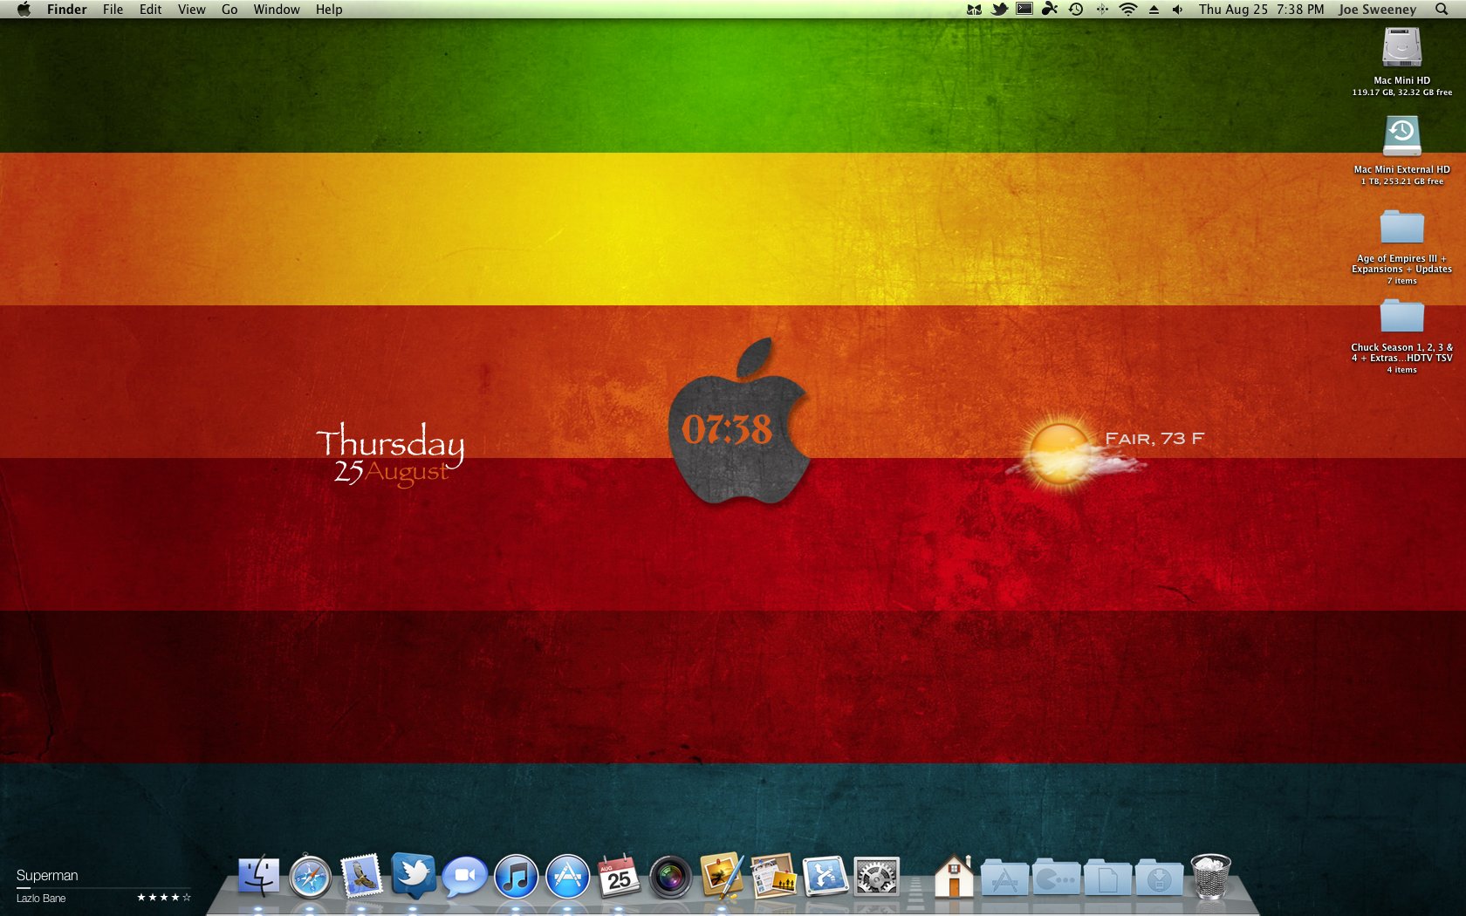Select the Mac Mini HD drive icon
Viewport: 1466px width, 916px height.
[1402, 47]
